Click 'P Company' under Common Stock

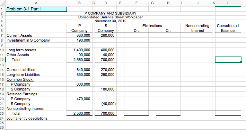20,84
